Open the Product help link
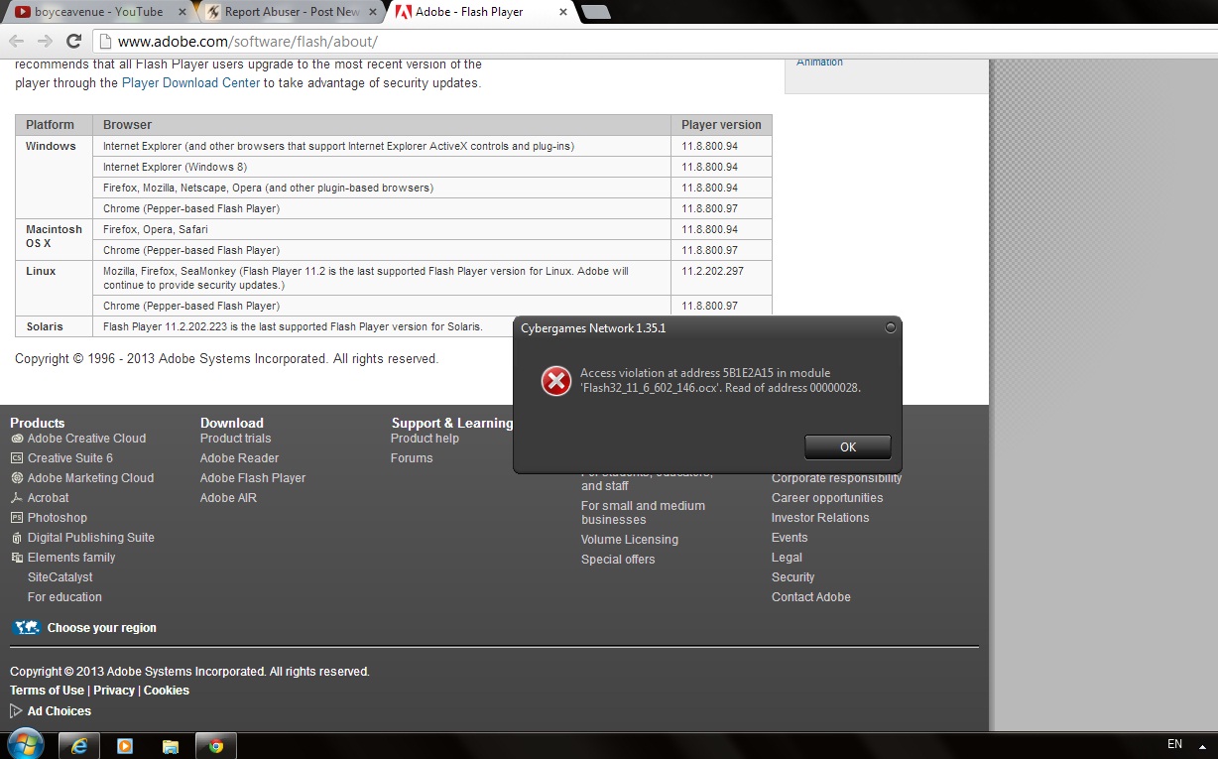 (x=425, y=439)
